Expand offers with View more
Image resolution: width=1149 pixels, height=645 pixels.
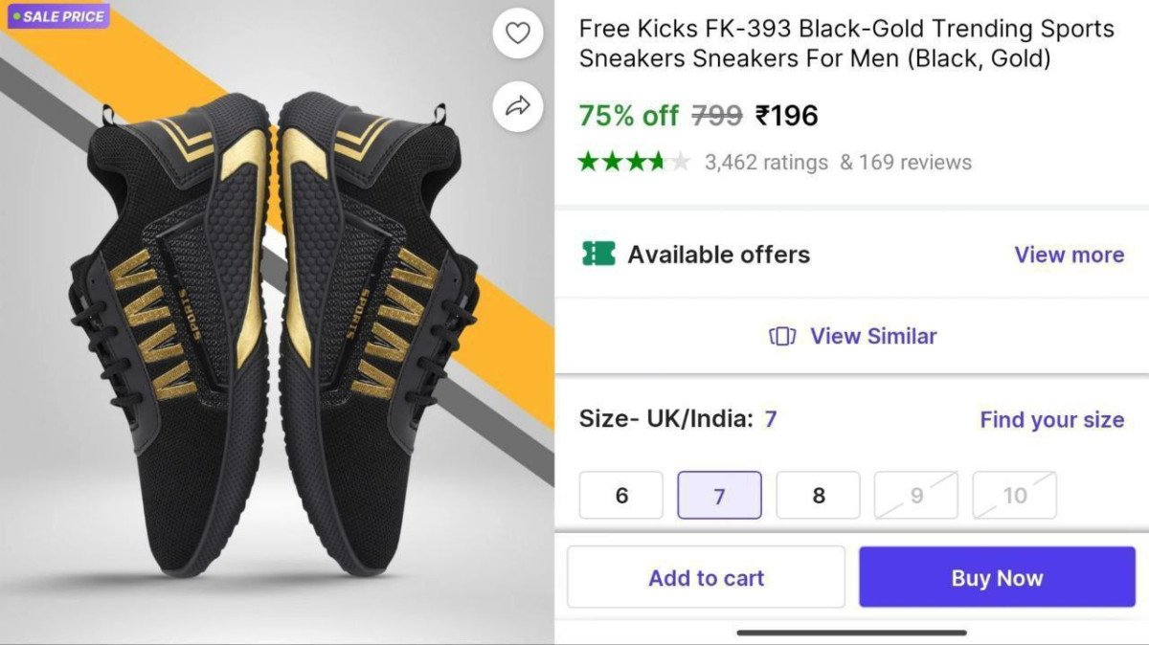click(1069, 255)
